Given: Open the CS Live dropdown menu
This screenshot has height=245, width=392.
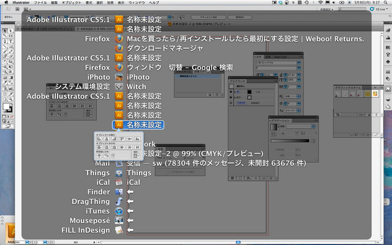Looking at the screenshot, I should (379, 9).
